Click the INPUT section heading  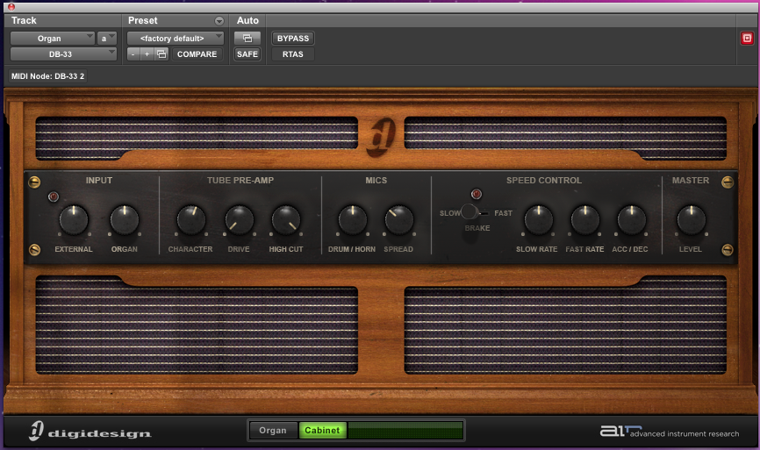click(99, 180)
